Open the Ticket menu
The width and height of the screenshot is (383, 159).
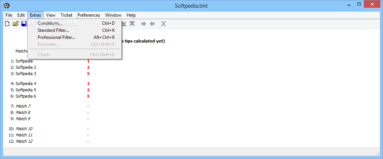(x=66, y=15)
